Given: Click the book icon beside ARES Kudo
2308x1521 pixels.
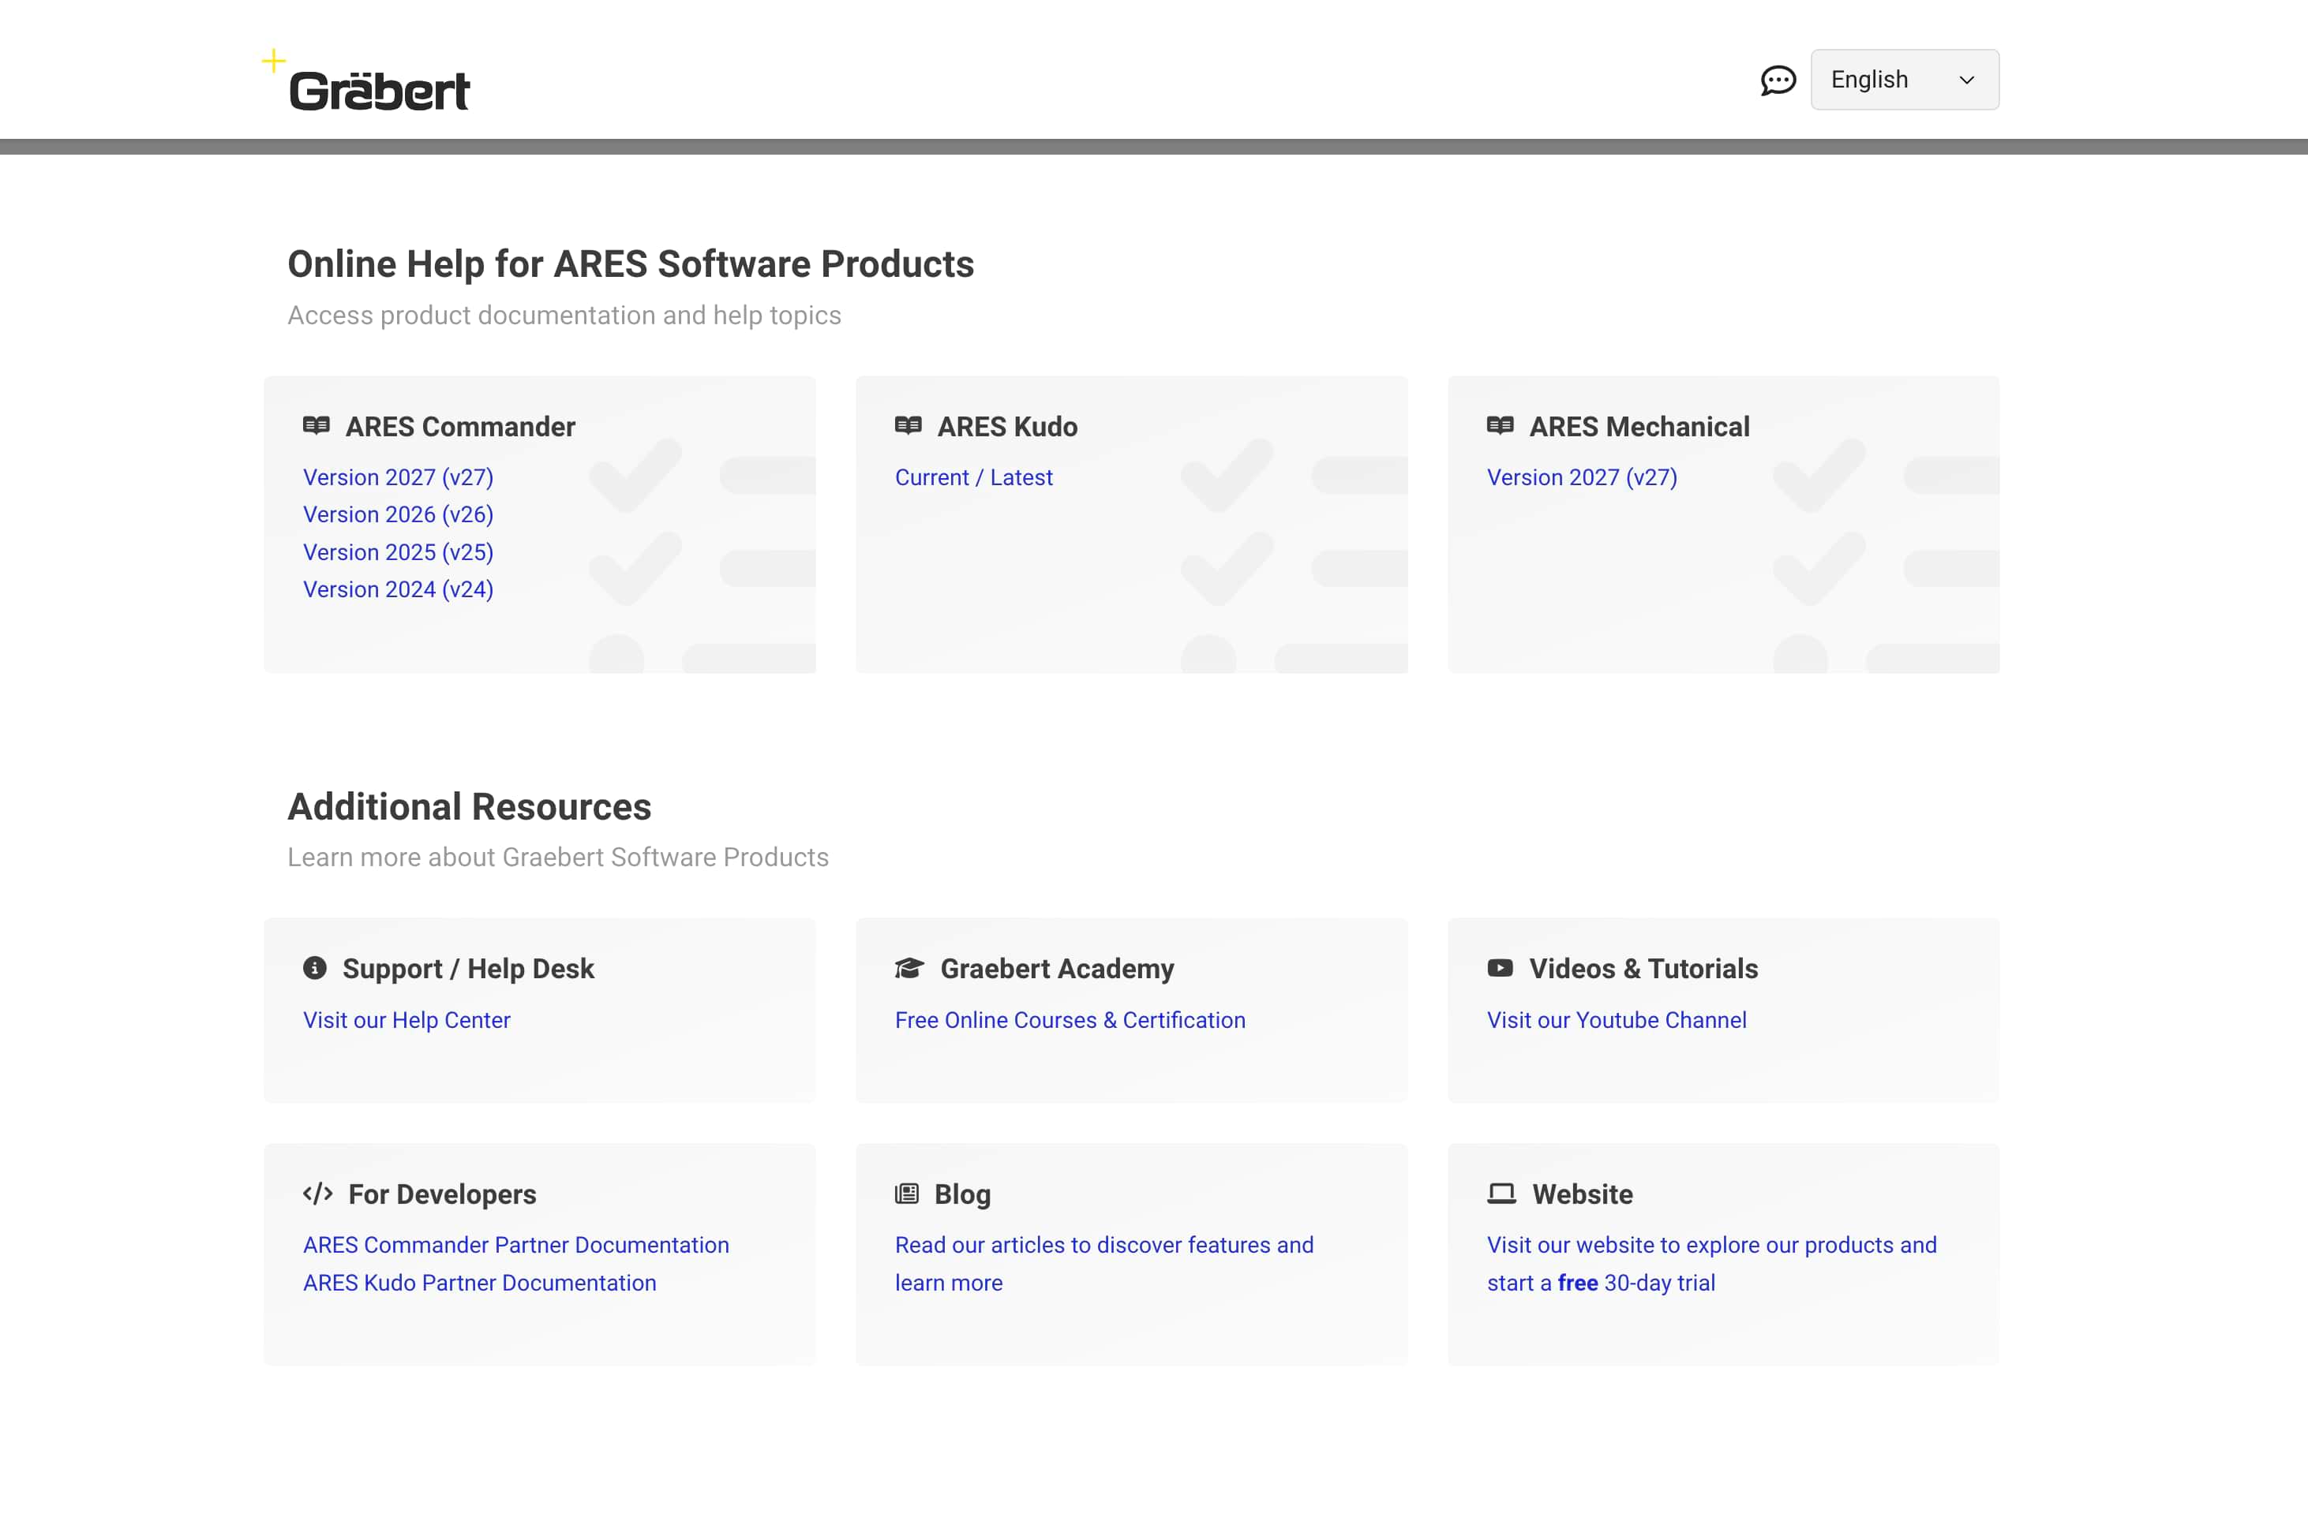Looking at the screenshot, I should pos(909,426).
